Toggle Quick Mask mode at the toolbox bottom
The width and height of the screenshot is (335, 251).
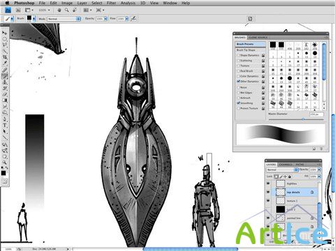point(5,181)
